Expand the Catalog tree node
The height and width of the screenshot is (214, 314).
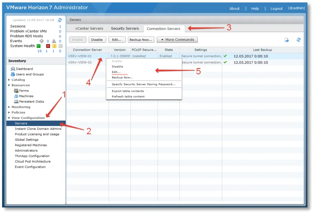coord(9,80)
